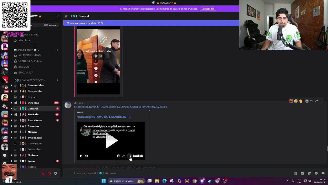The image size is (328, 185).
Task: Click the Twitch logo in the player
Action: coord(138,156)
